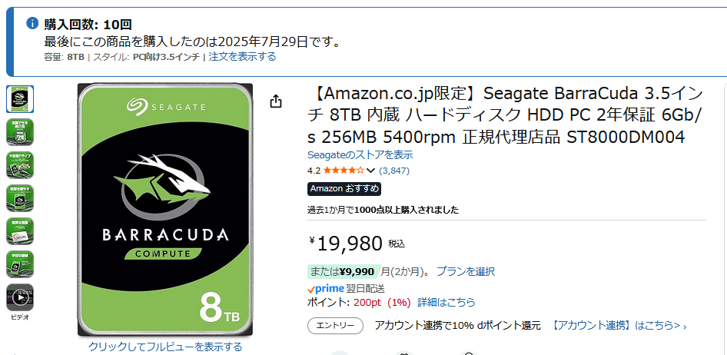The image size is (727, 355).
Task: Expand the rating breakdown chevron
Action: (371, 171)
